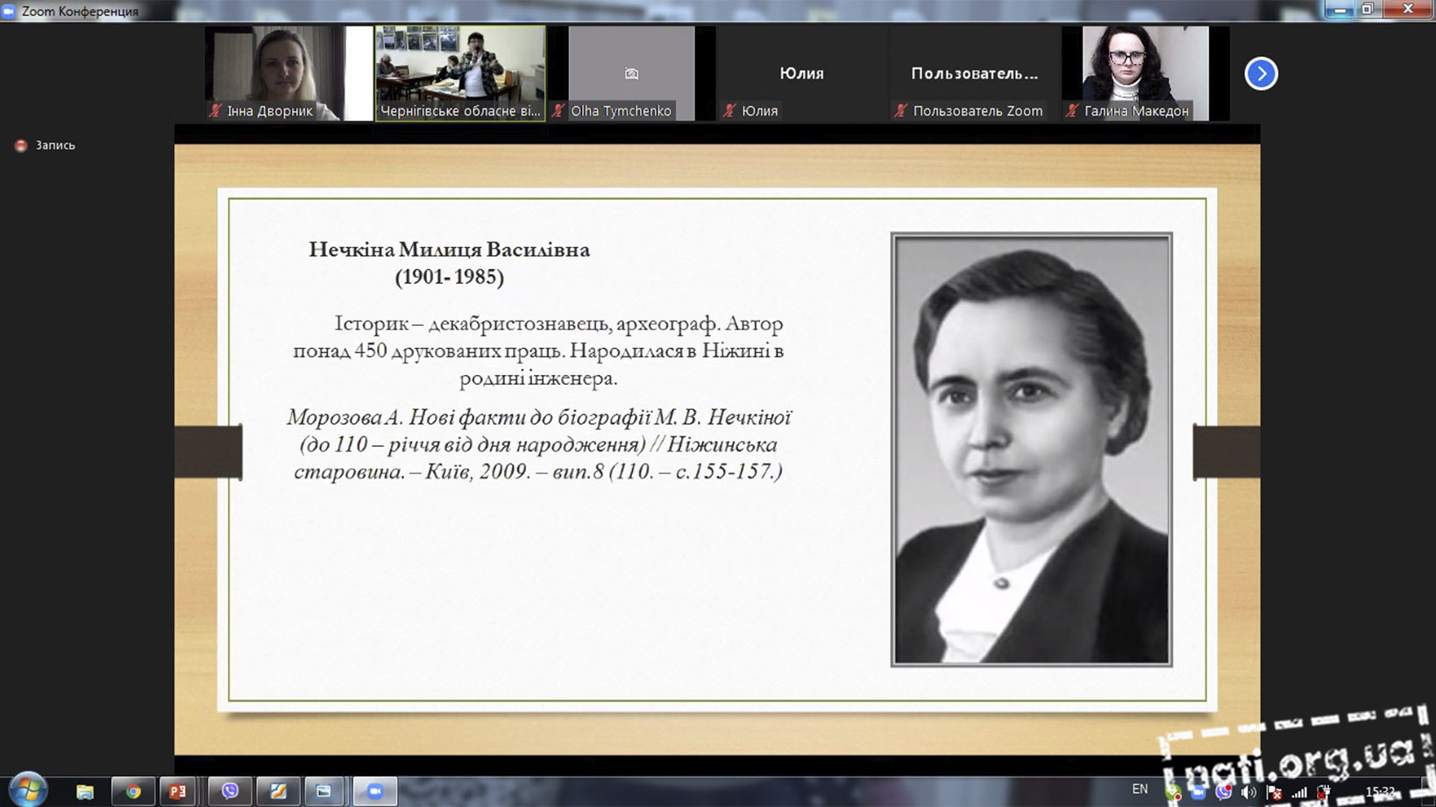Open the Action Center flag icon

1275,792
